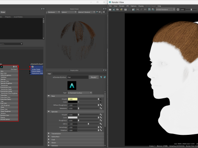Undock the Material Viewer panel
This screenshot has height=148, width=198.
[x=104, y=9]
